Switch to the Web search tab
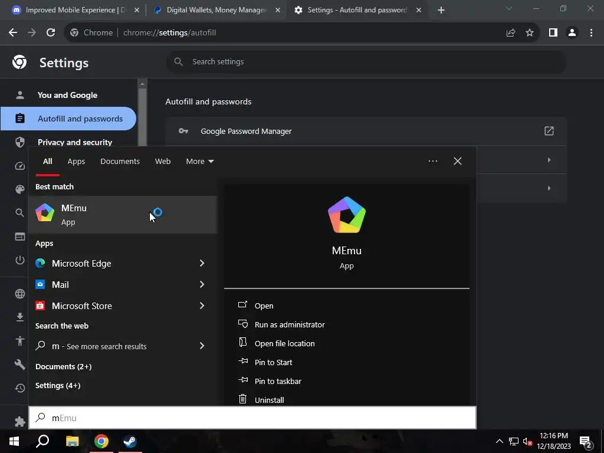 (163, 162)
